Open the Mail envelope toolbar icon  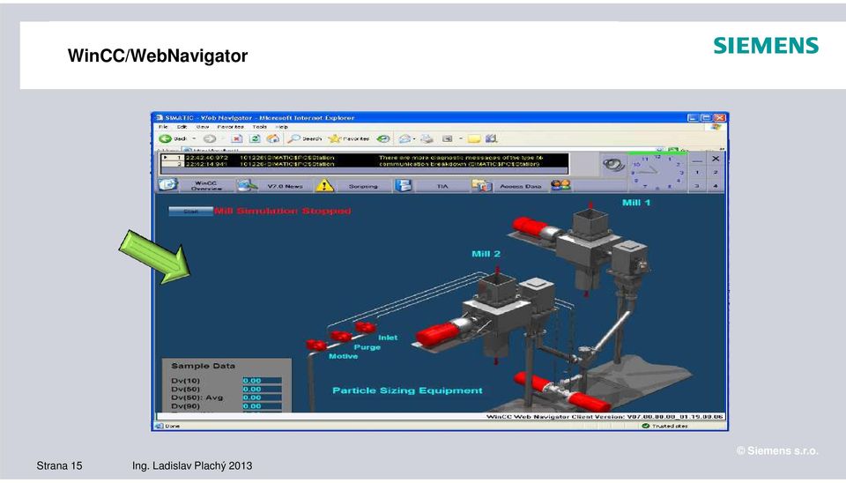coord(404,138)
